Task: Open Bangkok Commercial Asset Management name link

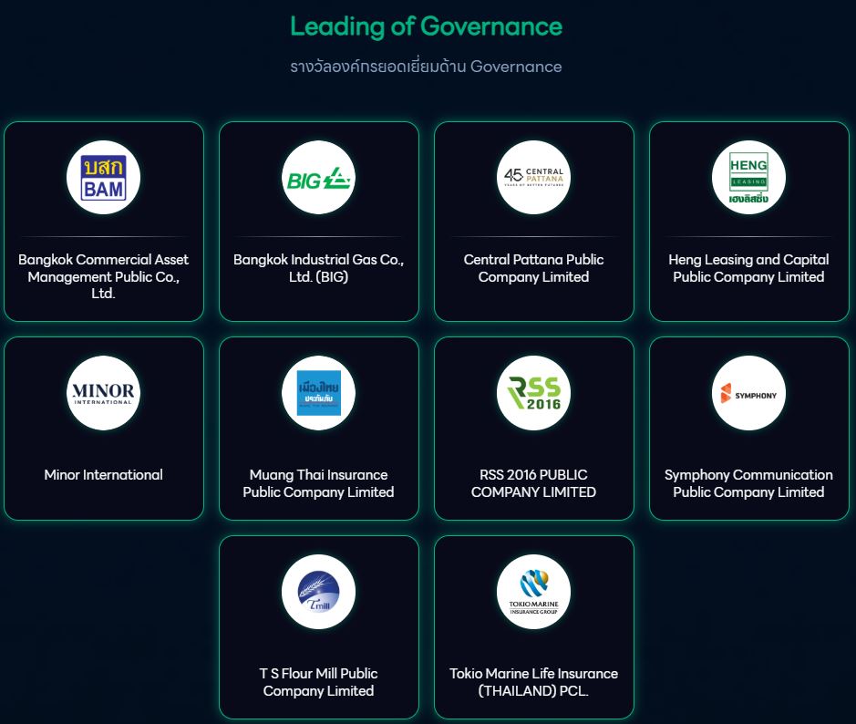Action: (103, 276)
